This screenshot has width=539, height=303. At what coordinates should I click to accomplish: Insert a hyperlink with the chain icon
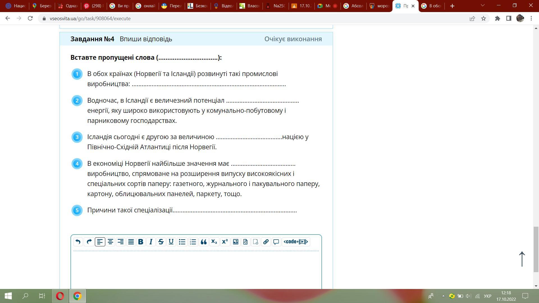coord(266,242)
